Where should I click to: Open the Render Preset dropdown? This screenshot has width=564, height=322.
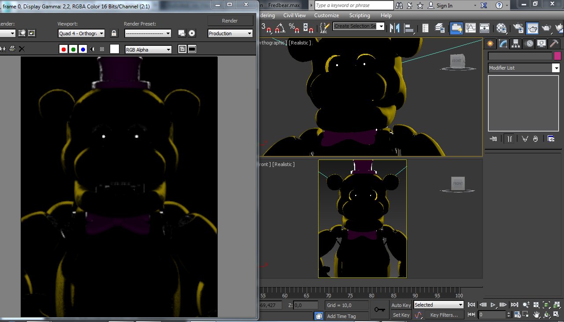(x=148, y=33)
